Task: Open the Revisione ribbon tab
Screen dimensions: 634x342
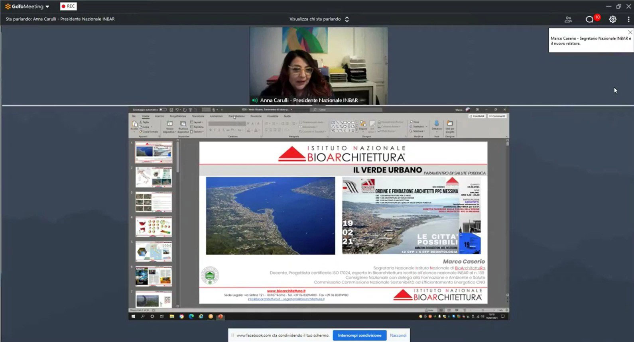Action: pyautogui.click(x=256, y=116)
